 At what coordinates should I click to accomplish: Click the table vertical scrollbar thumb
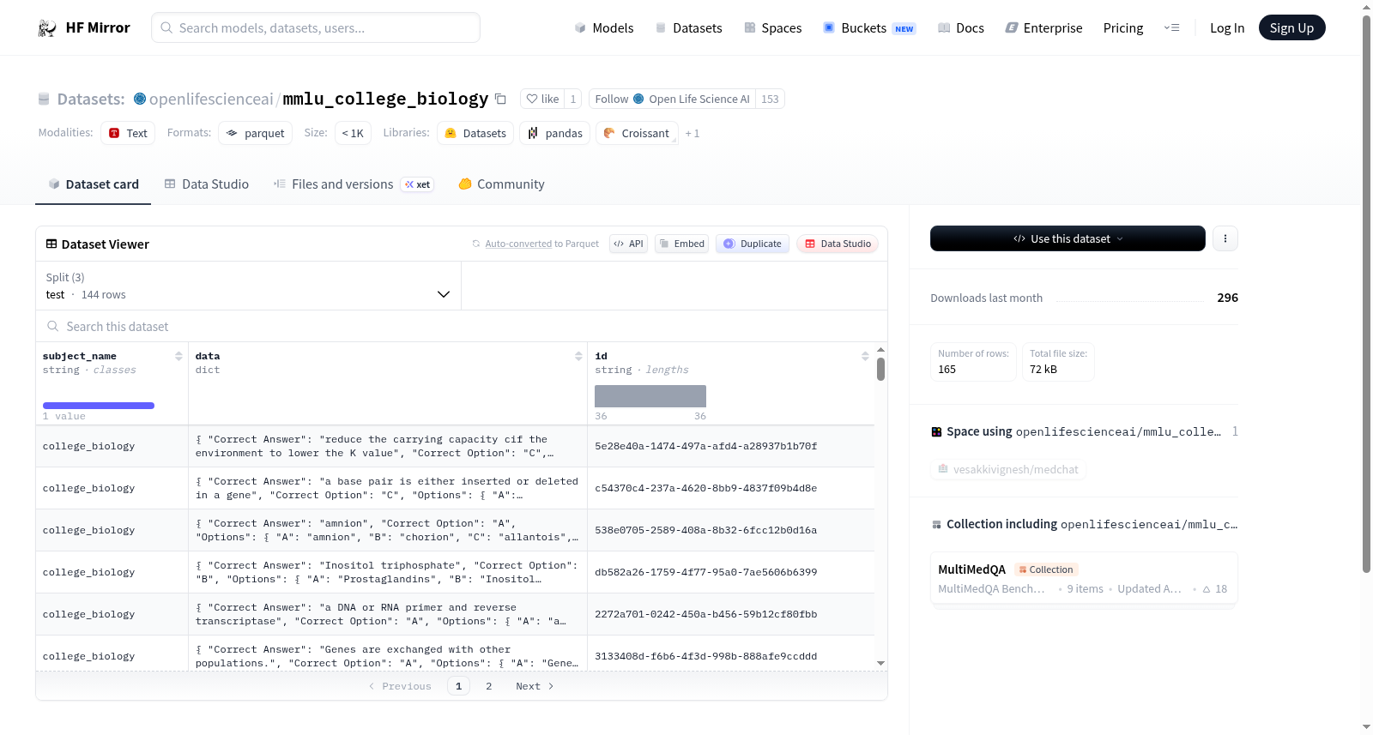click(x=880, y=370)
